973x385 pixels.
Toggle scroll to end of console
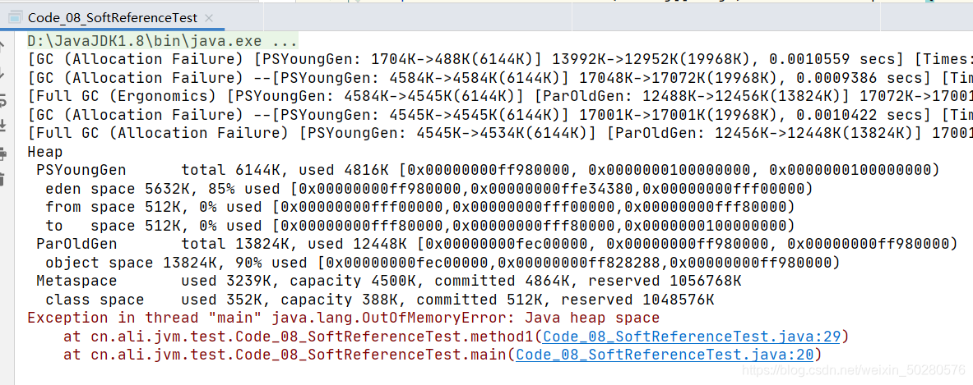(3, 126)
